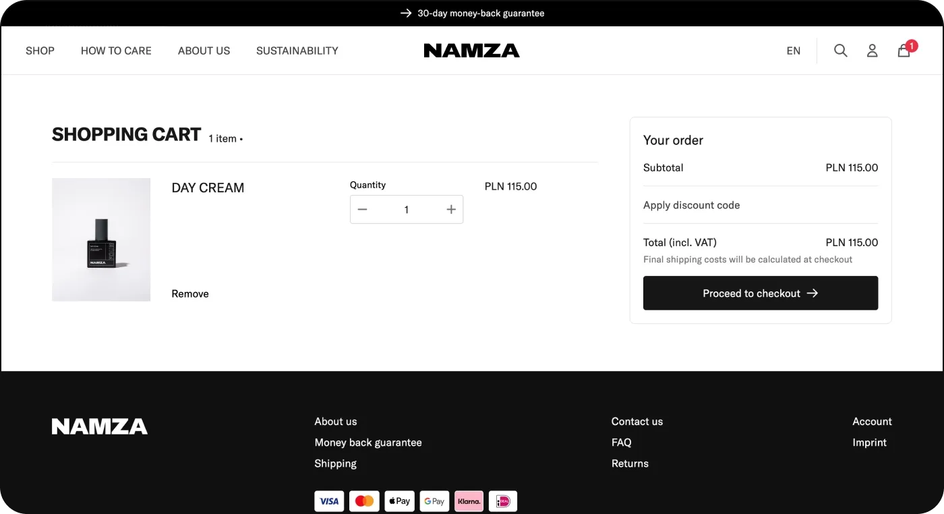Open the Money back guarantee page

coord(368,442)
